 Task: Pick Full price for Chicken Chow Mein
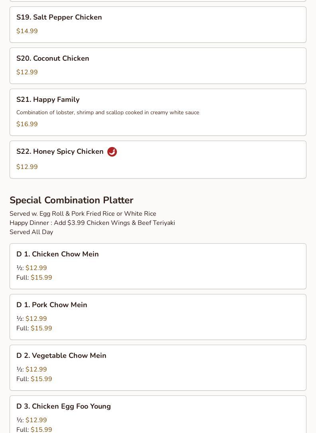click(41, 278)
